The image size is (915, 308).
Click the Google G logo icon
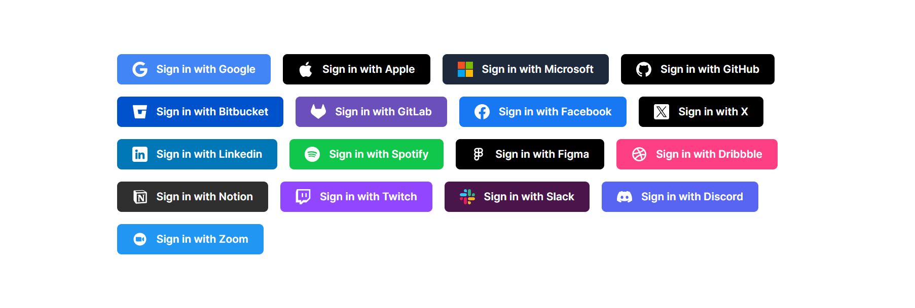(140, 69)
